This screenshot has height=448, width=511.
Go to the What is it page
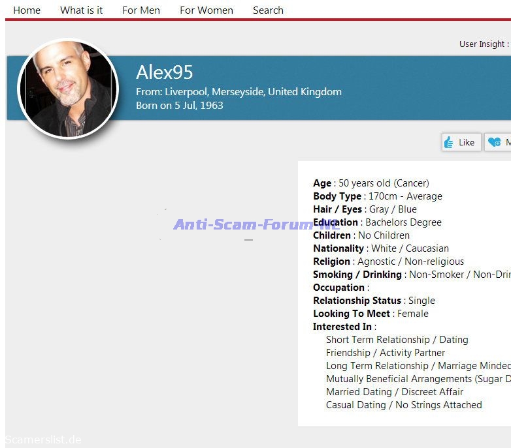click(81, 10)
